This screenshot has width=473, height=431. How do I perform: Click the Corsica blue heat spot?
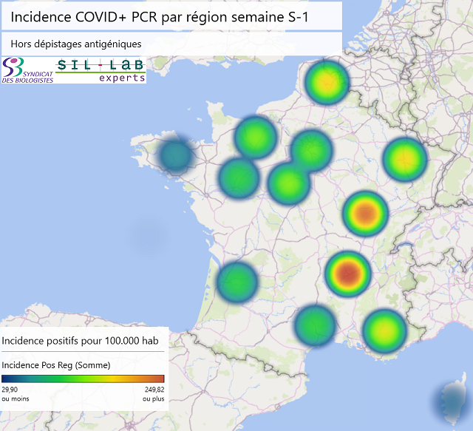pos(452,403)
